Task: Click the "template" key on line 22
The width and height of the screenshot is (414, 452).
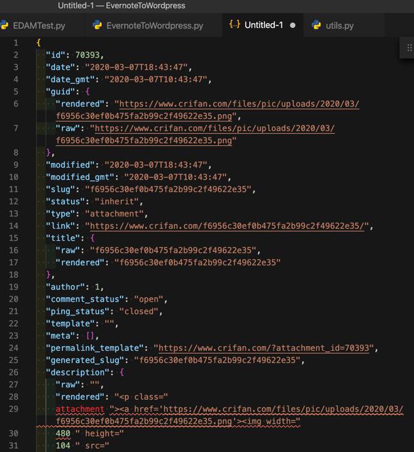Action: pos(70,324)
